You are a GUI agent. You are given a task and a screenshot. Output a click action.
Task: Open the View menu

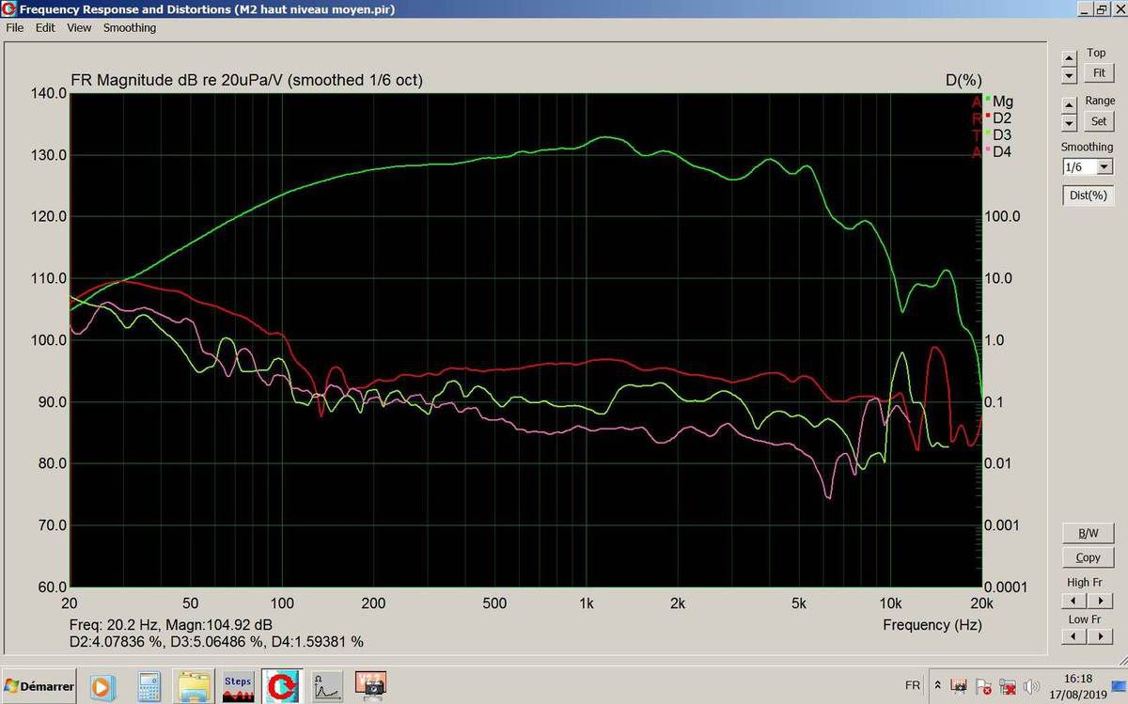79,28
